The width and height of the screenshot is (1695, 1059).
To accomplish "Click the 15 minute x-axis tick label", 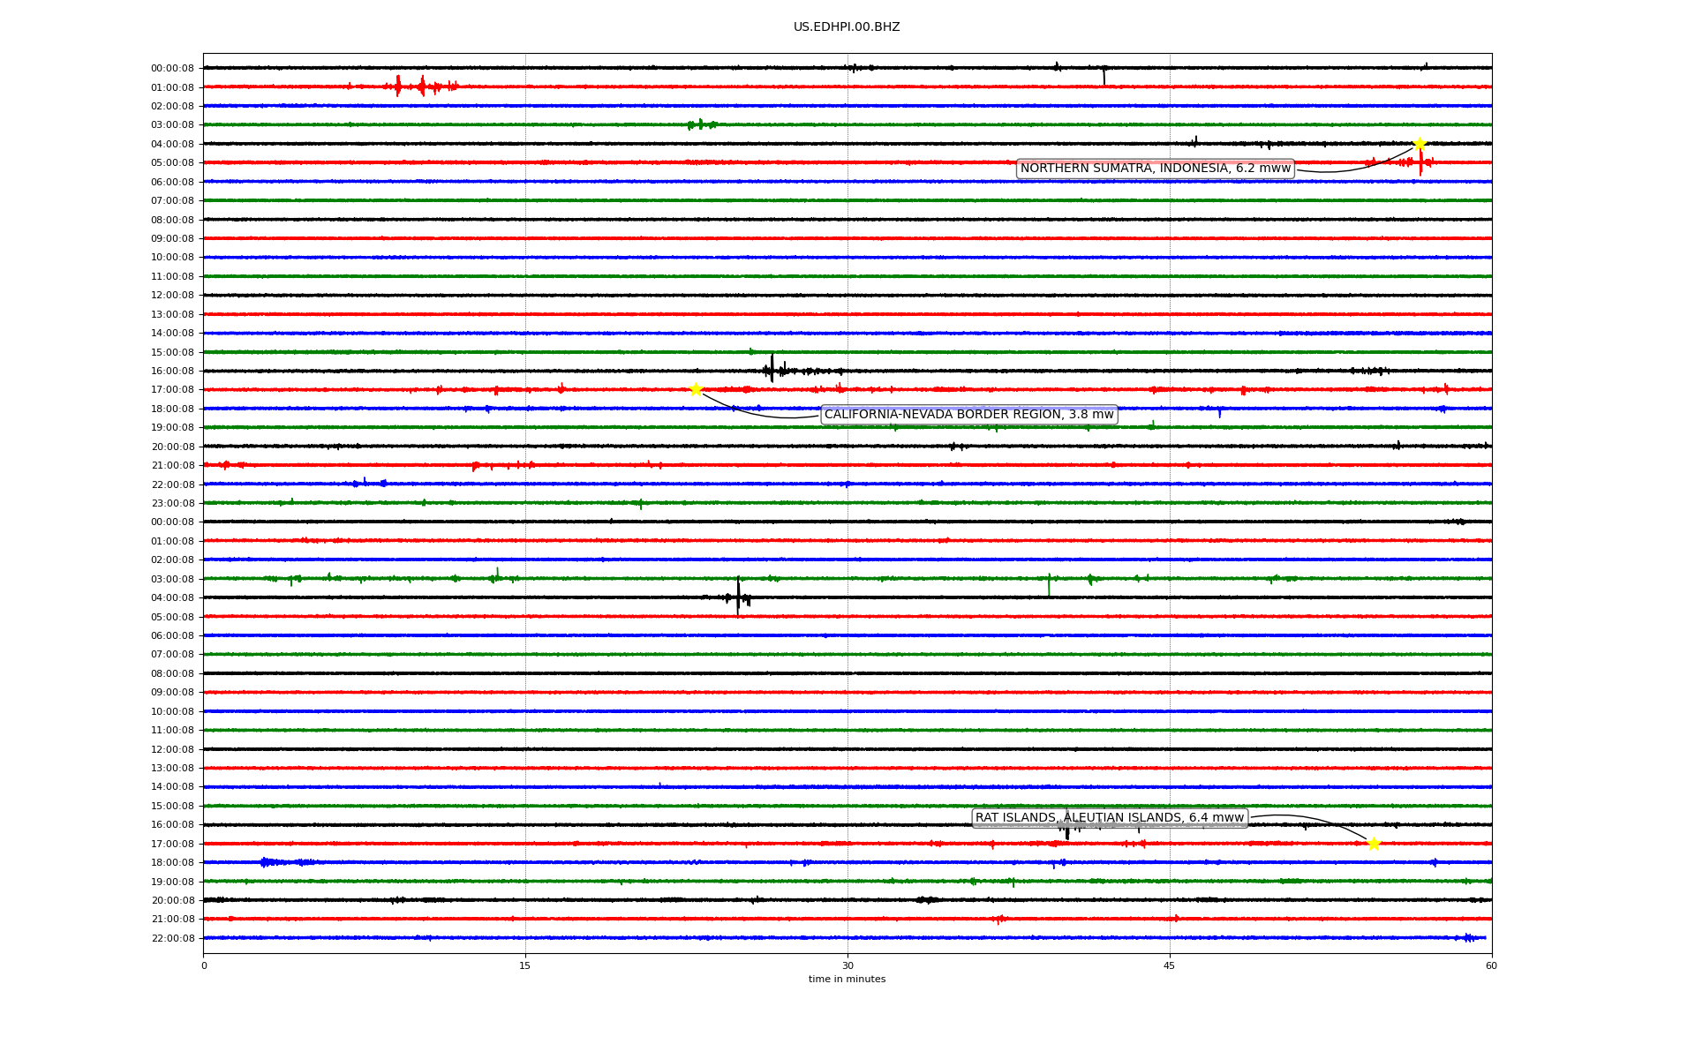I will click(525, 965).
